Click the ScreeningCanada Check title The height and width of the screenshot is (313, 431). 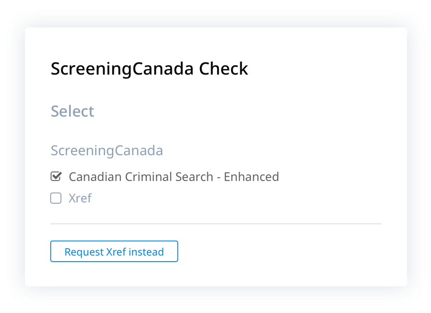coord(149,69)
